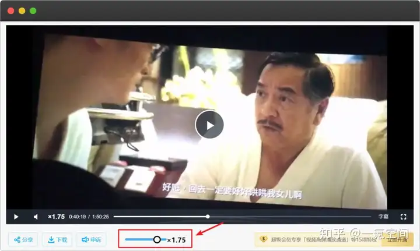Click the 立即开通 membership button
The image size is (420, 251).
click(x=397, y=239)
